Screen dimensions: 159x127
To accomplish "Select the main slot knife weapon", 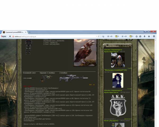I will point(29,78).
